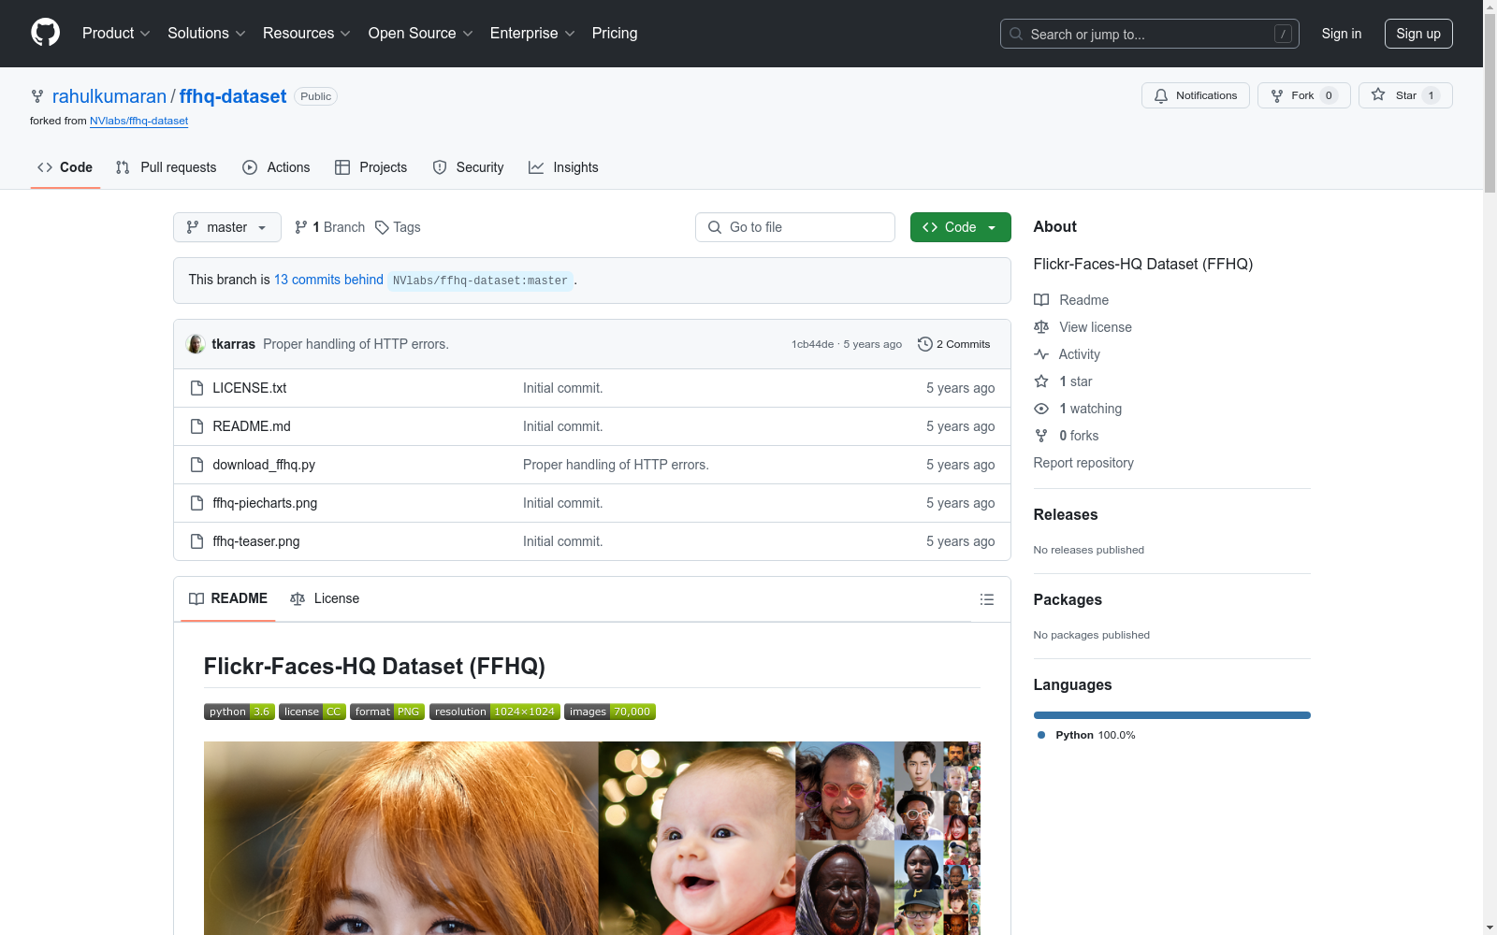The image size is (1497, 935).
Task: Open the Code tab
Action: point(65,167)
